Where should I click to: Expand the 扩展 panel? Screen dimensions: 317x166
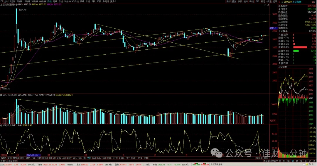click(4, 161)
